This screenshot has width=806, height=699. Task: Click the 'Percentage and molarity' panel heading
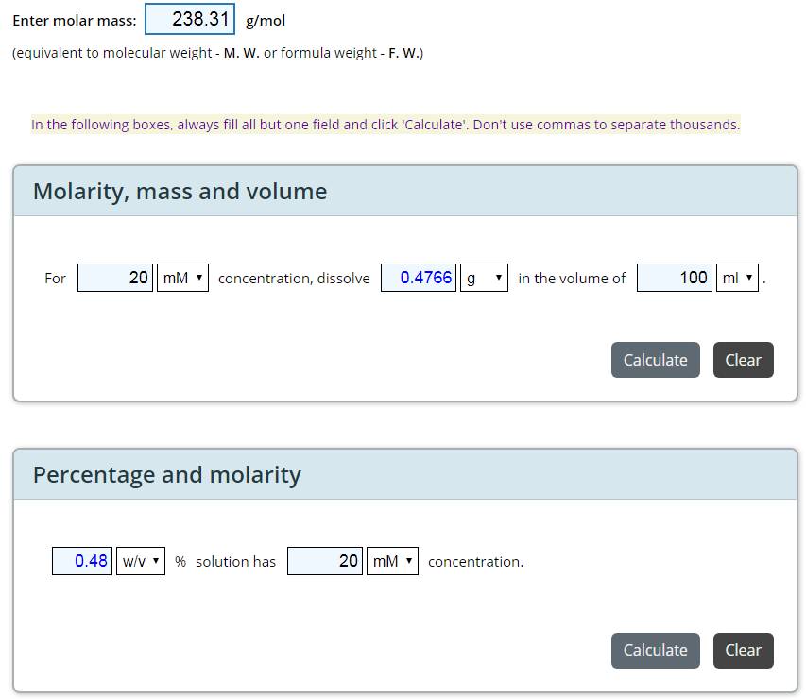[166, 474]
